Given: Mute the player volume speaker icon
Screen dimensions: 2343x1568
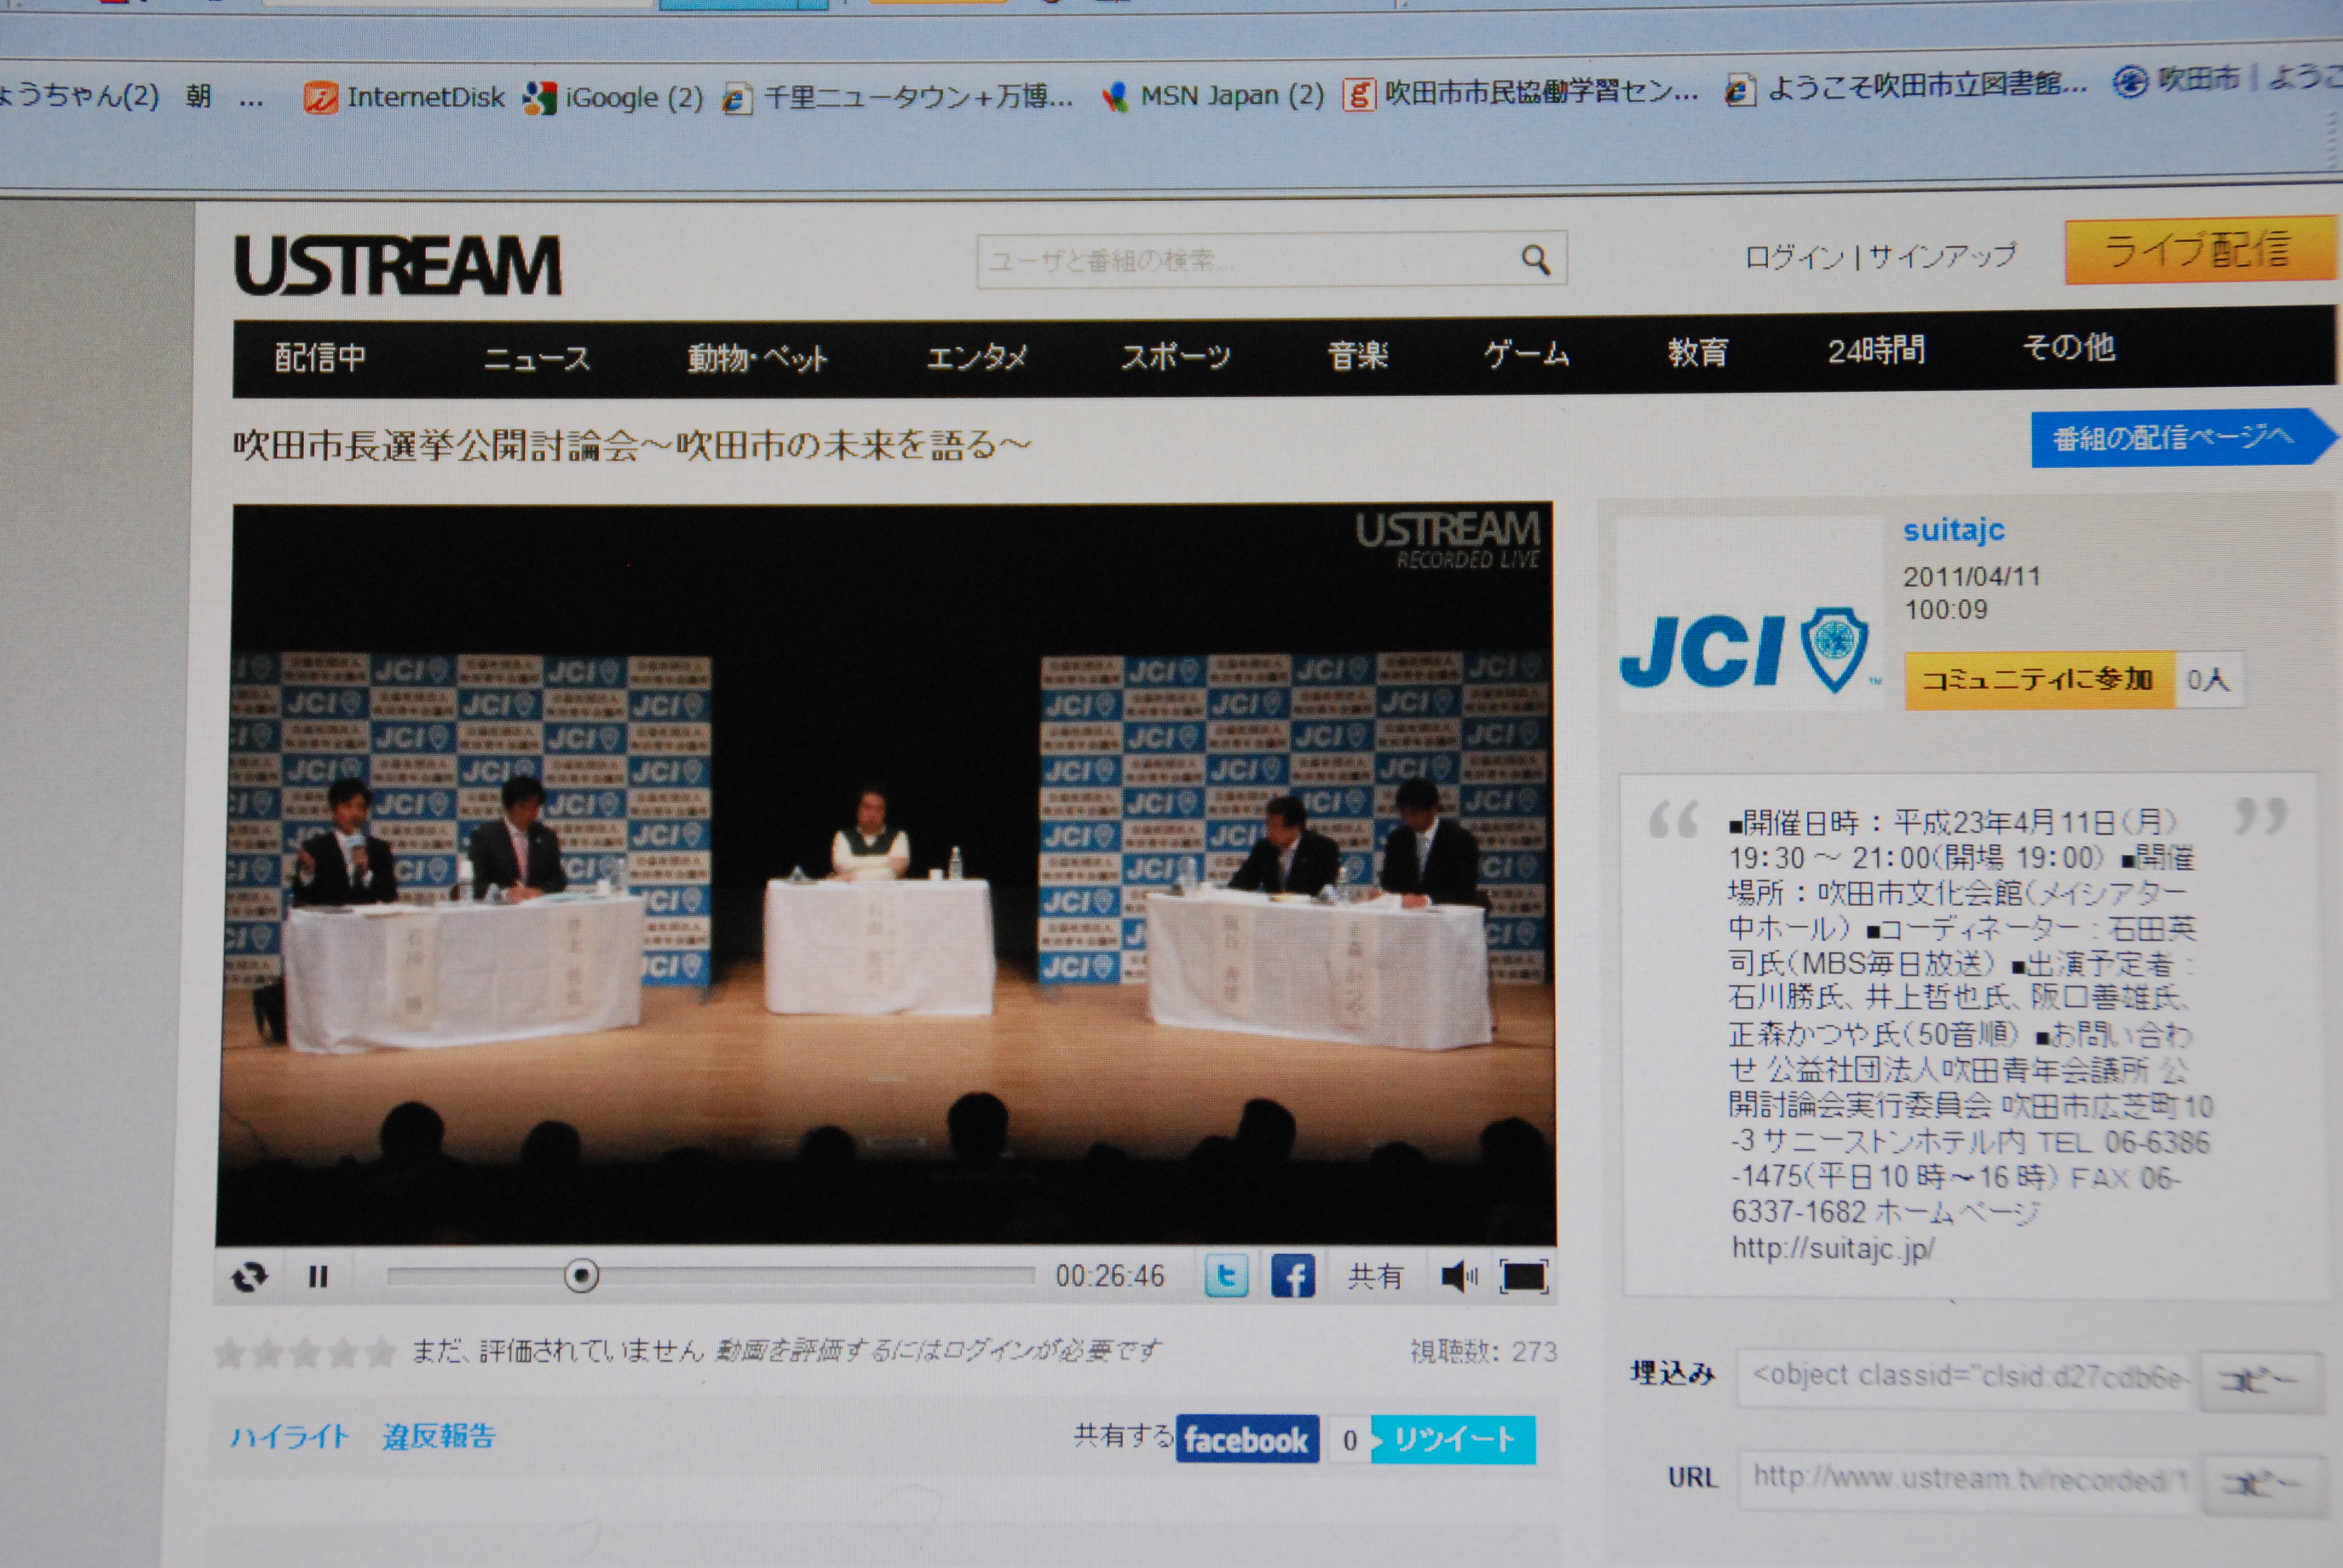Looking at the screenshot, I should tap(1458, 1276).
